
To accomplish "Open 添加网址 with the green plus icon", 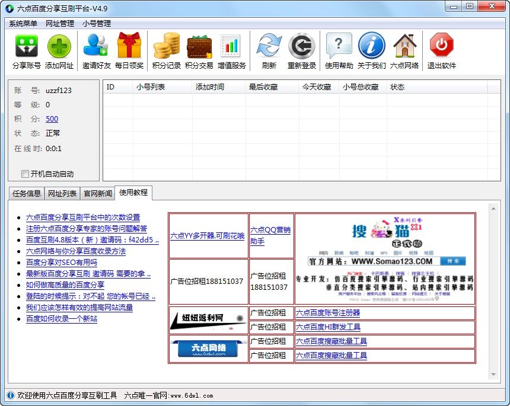I will click(59, 46).
